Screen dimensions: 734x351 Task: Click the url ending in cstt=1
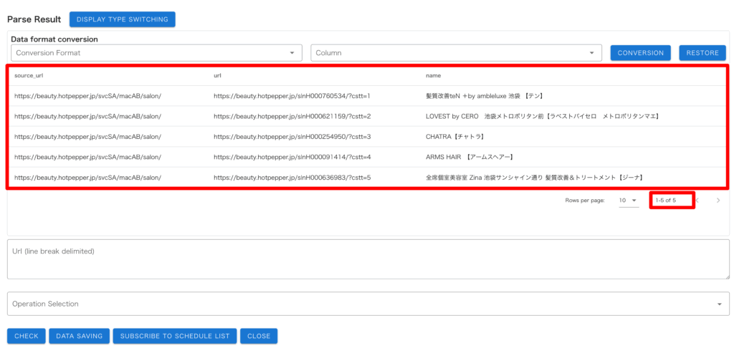click(292, 95)
